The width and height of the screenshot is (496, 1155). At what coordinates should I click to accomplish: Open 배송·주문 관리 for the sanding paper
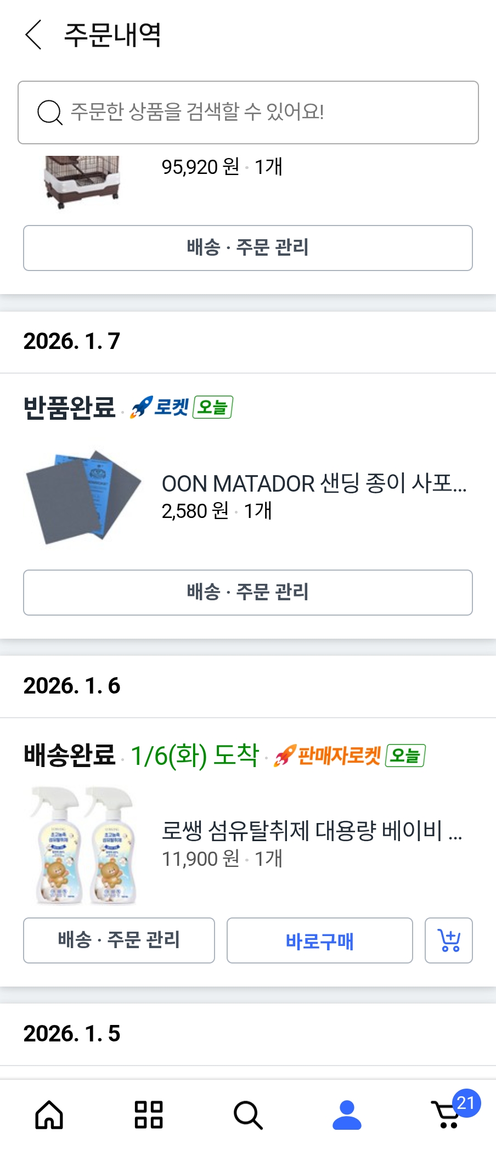coord(248,593)
